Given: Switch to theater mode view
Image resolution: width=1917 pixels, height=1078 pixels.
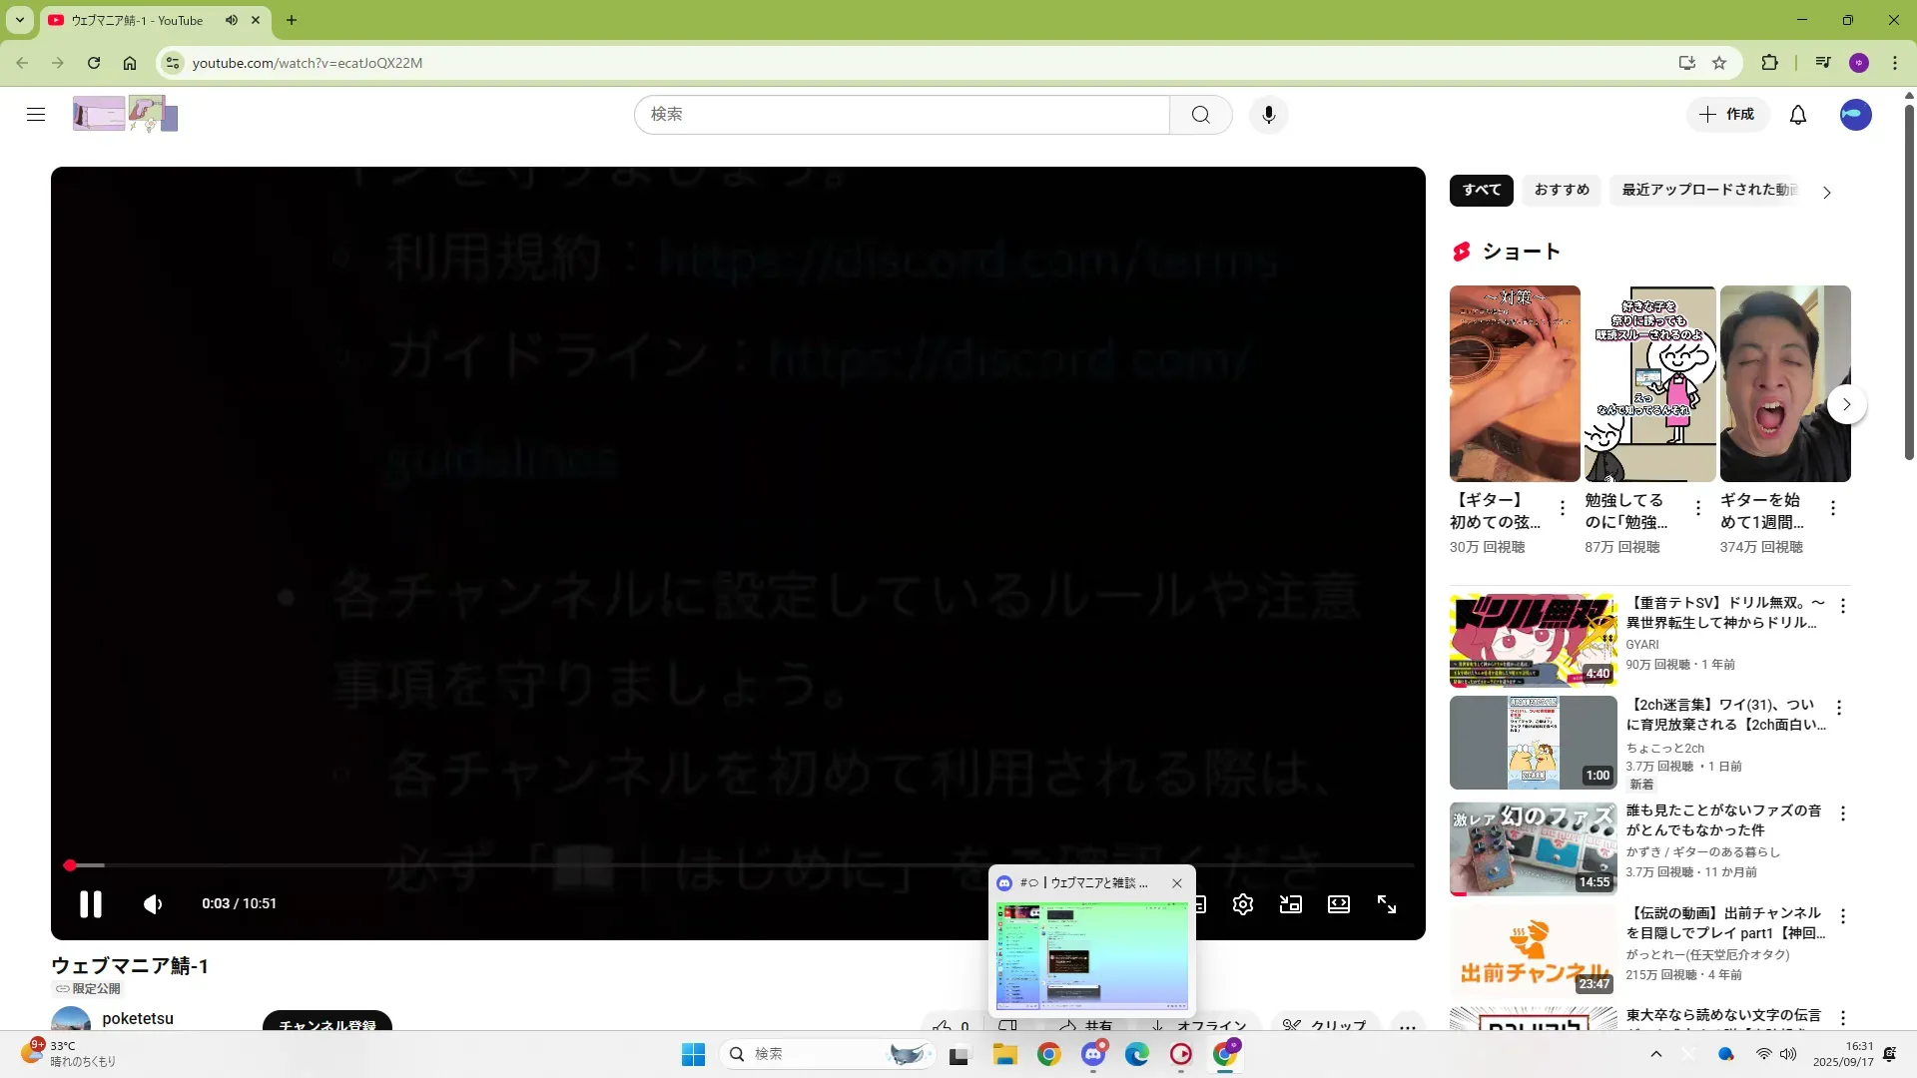Looking at the screenshot, I should (1338, 904).
